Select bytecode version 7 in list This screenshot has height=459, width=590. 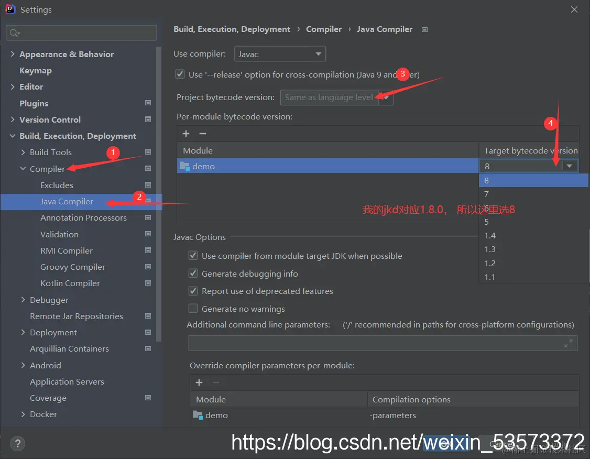533,194
